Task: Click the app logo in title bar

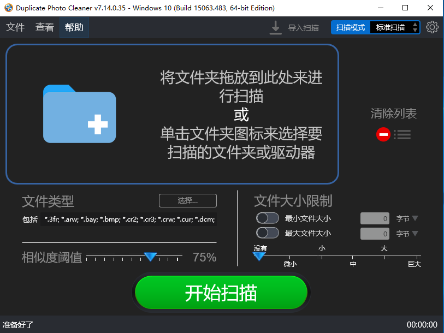Action: click(x=7, y=8)
